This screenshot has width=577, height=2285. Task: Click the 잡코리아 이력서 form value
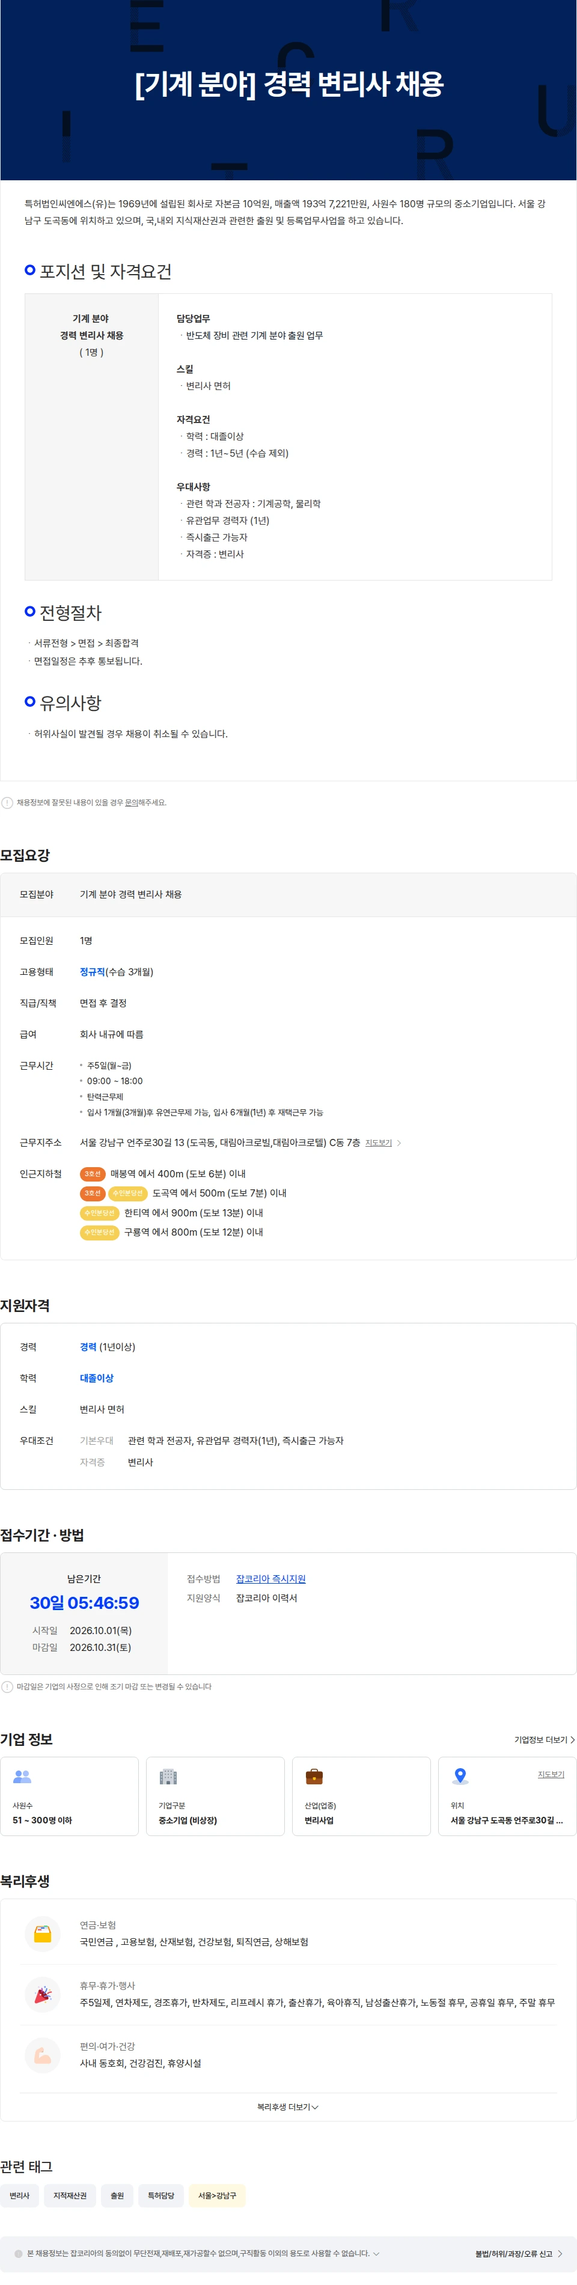[266, 1599]
